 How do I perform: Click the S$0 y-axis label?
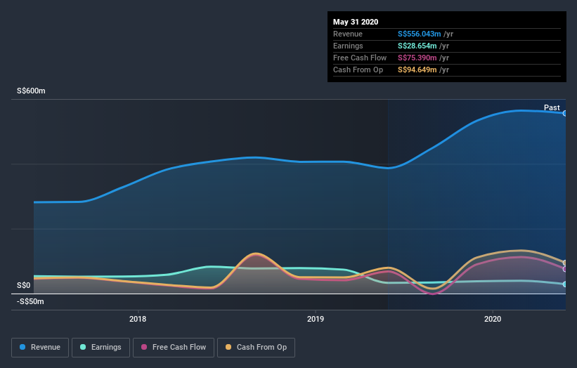(24, 285)
